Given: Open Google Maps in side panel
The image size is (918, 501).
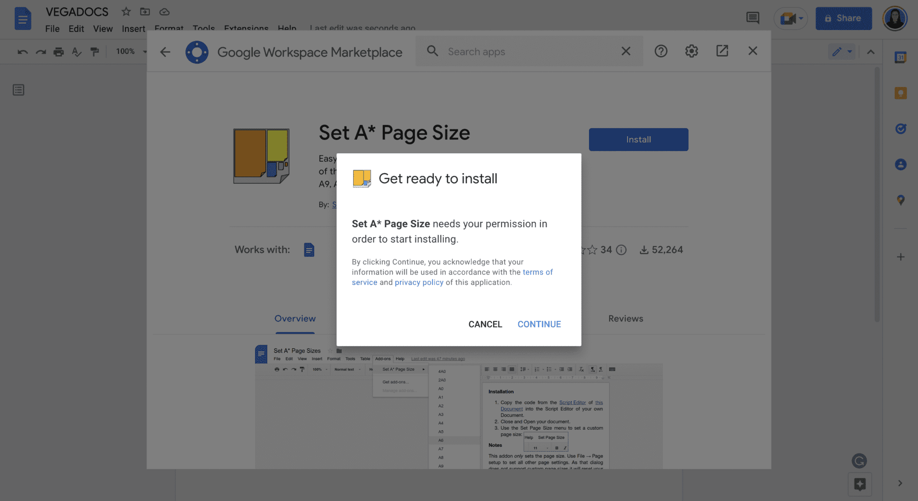Looking at the screenshot, I should coord(901,200).
